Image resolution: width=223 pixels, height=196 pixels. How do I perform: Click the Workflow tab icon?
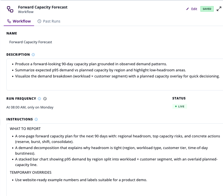(x=9, y=21)
